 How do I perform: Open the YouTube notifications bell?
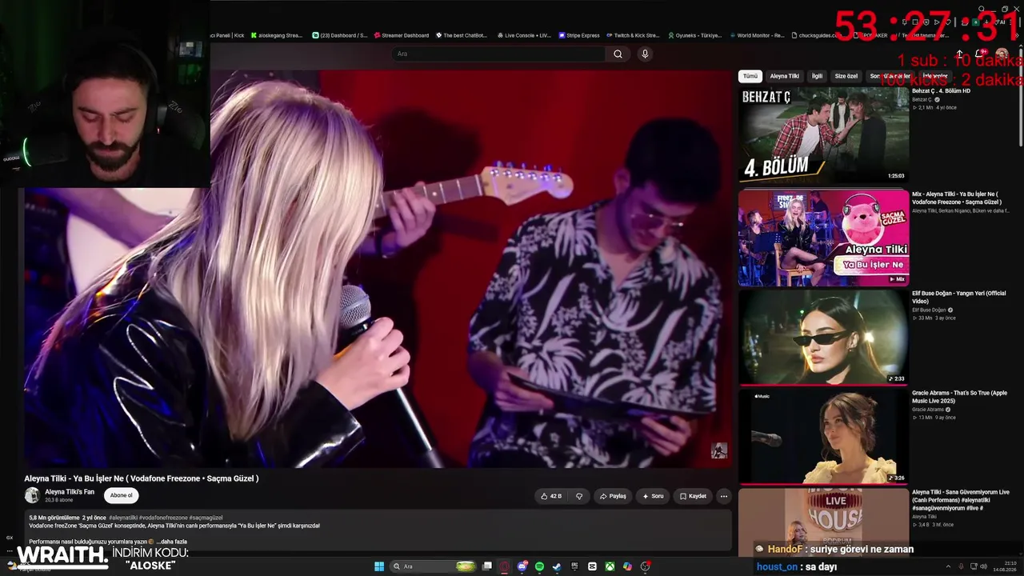(979, 54)
